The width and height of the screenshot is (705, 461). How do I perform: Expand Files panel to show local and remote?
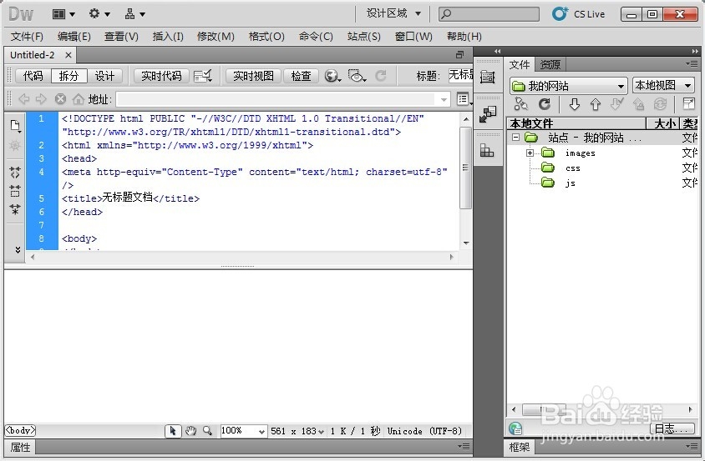tap(688, 103)
